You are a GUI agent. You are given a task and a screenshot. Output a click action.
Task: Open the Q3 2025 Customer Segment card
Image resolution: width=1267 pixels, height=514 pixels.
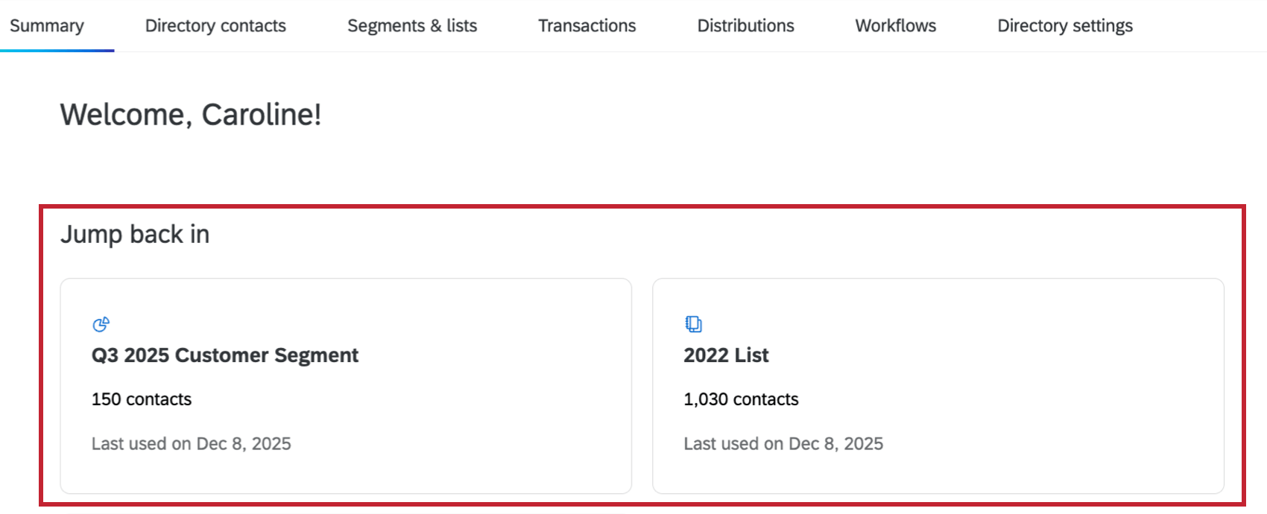[x=347, y=384]
